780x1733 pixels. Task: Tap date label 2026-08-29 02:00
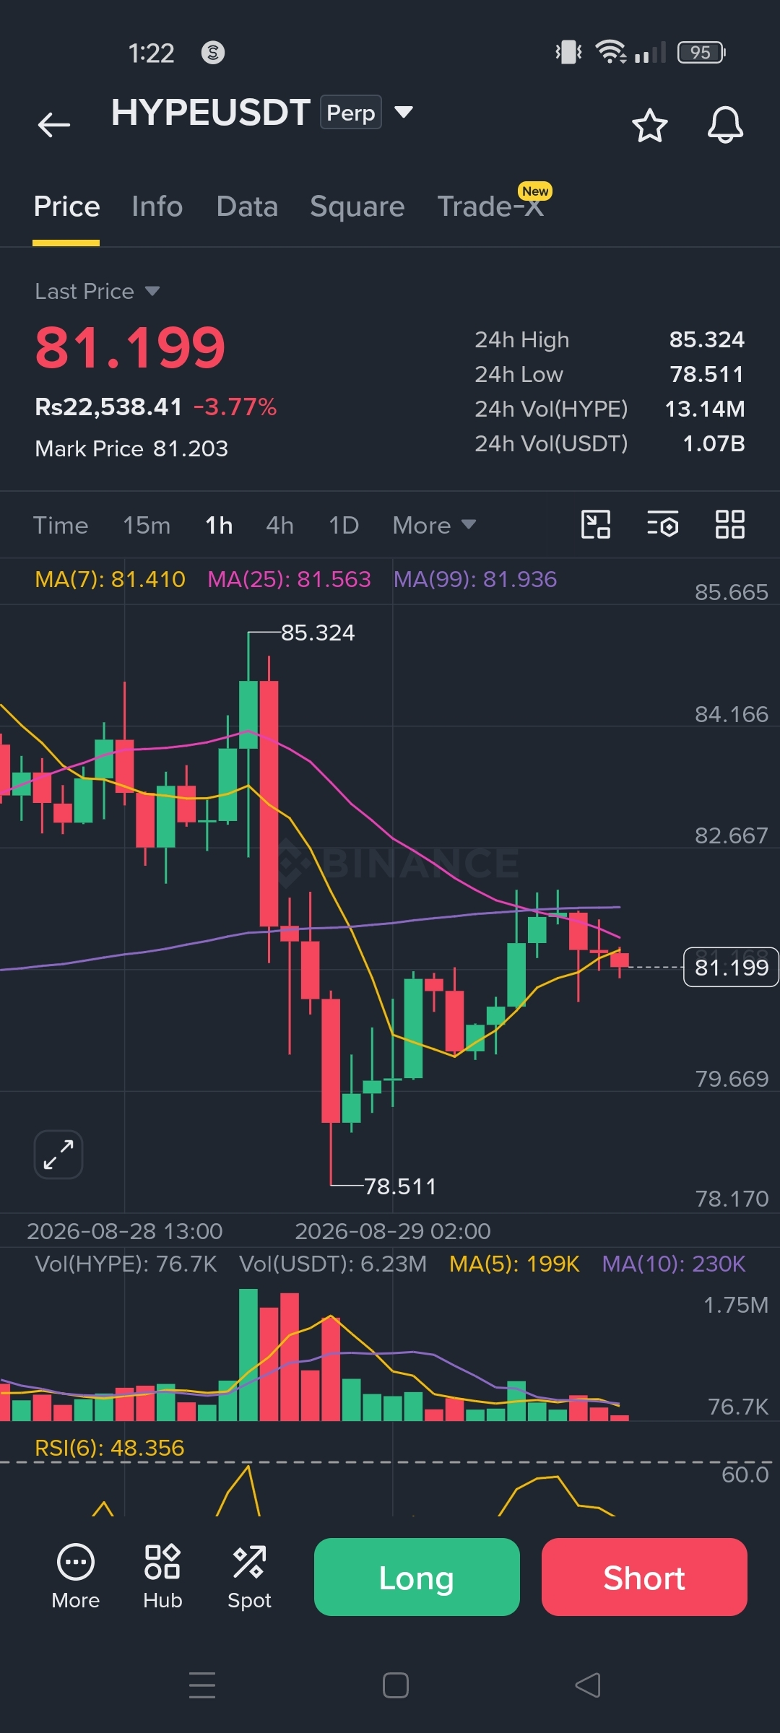click(393, 1231)
